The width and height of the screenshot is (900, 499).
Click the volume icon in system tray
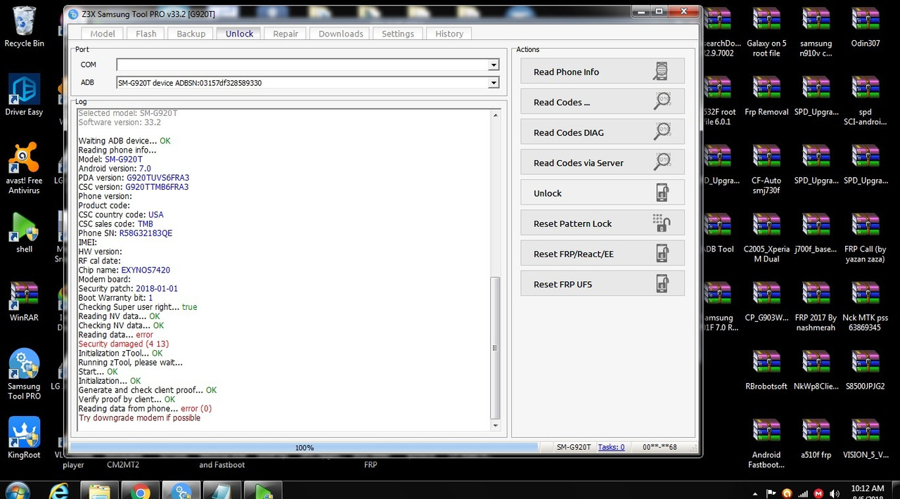834,493
